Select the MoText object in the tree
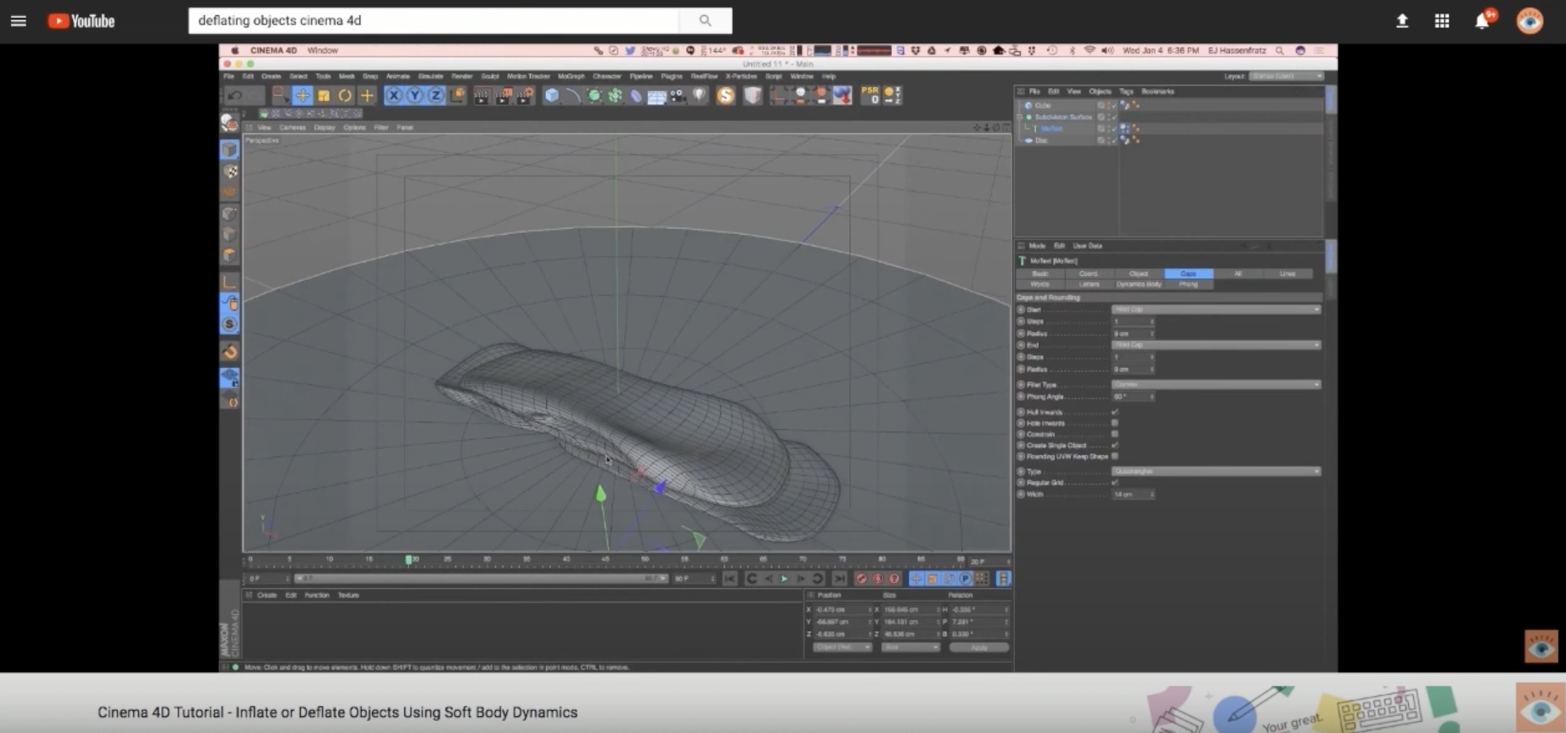This screenshot has width=1566, height=733. click(x=1051, y=129)
